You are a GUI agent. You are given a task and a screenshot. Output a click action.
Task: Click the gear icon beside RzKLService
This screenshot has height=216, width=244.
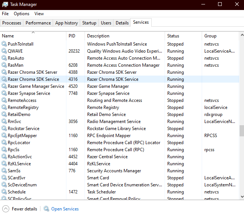coord(4,164)
